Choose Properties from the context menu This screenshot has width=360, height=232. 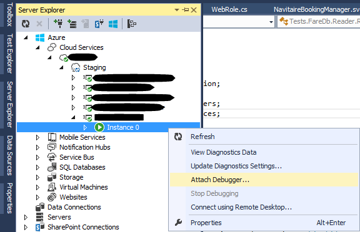point(264,223)
